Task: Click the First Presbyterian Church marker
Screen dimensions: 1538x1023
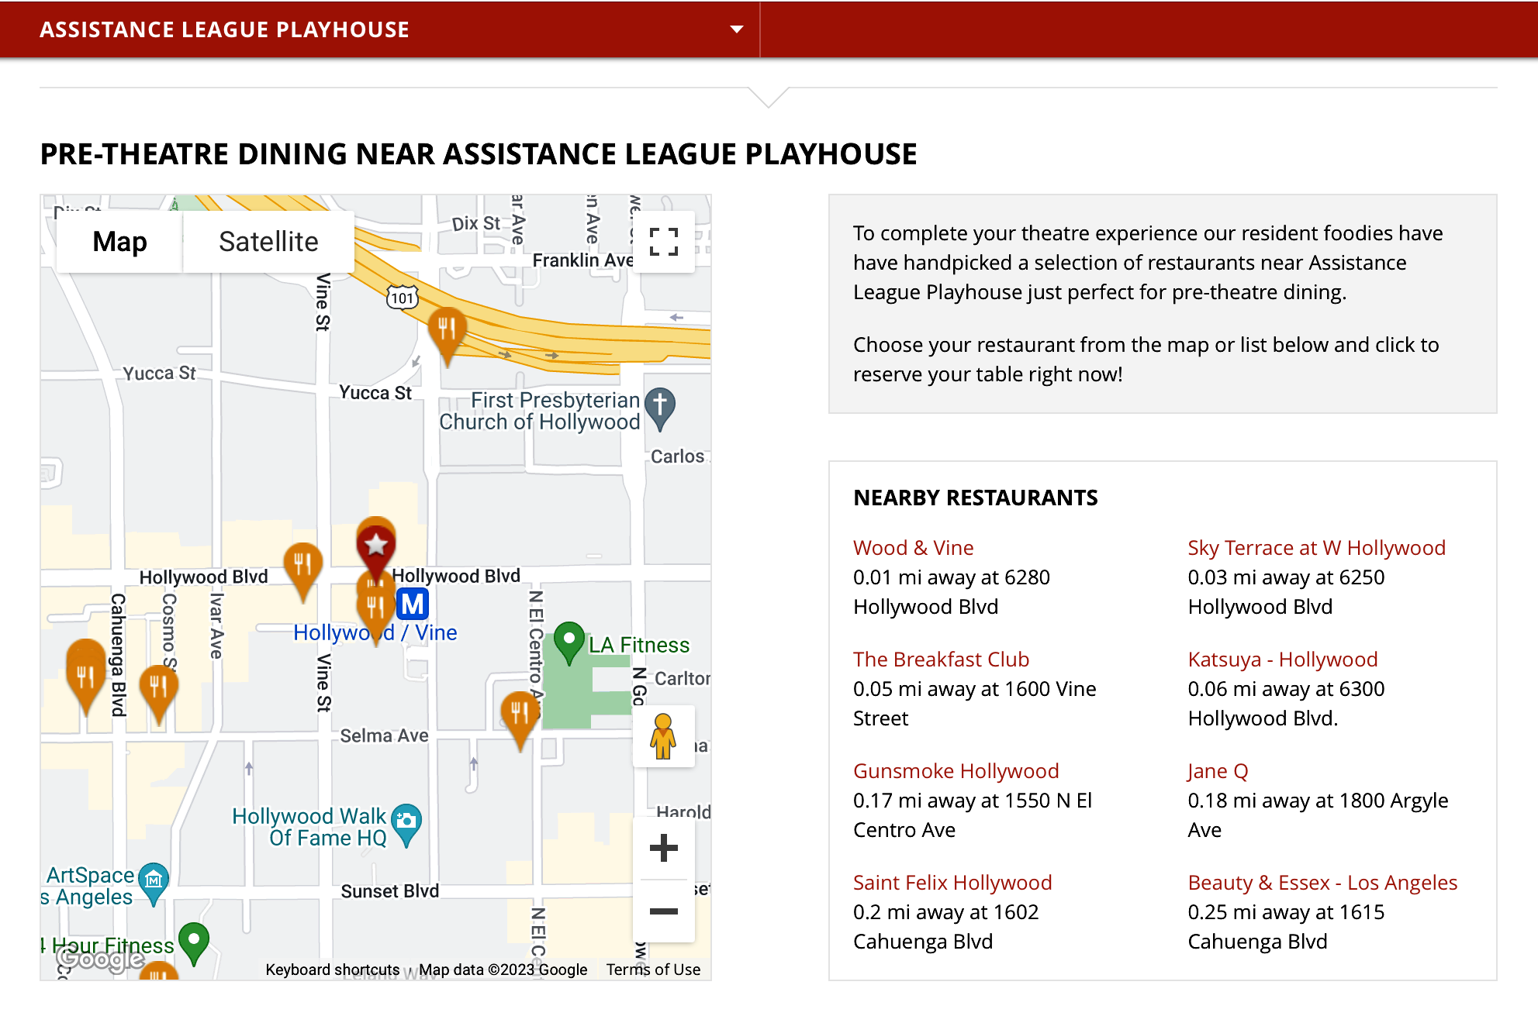Action: 660,406
